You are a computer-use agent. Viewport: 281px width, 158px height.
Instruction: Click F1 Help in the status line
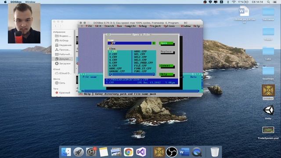pyautogui.click(x=85, y=94)
